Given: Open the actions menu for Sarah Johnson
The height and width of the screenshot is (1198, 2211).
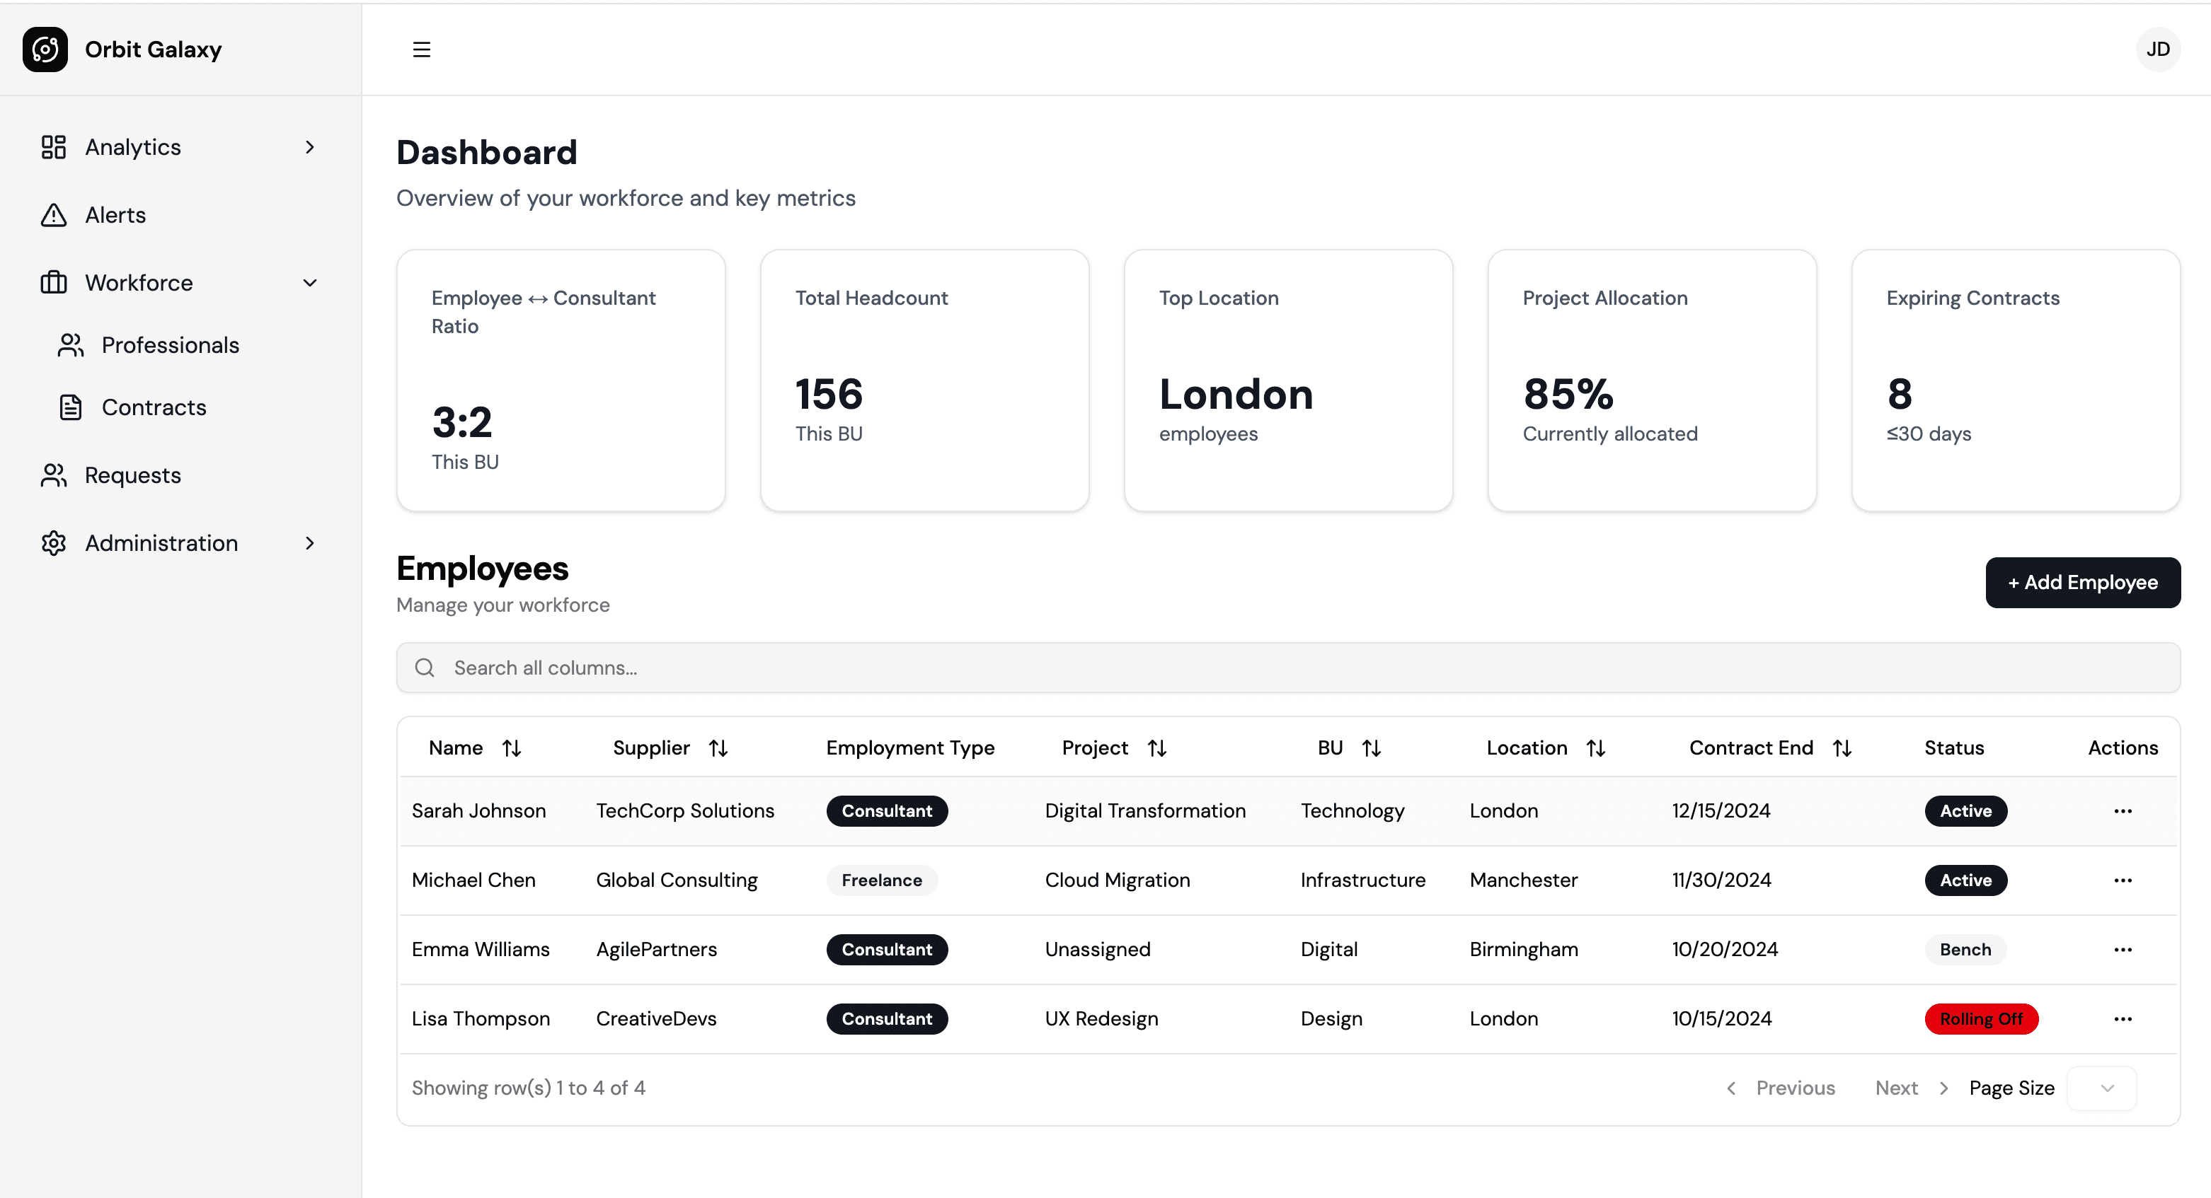Looking at the screenshot, I should point(2123,810).
